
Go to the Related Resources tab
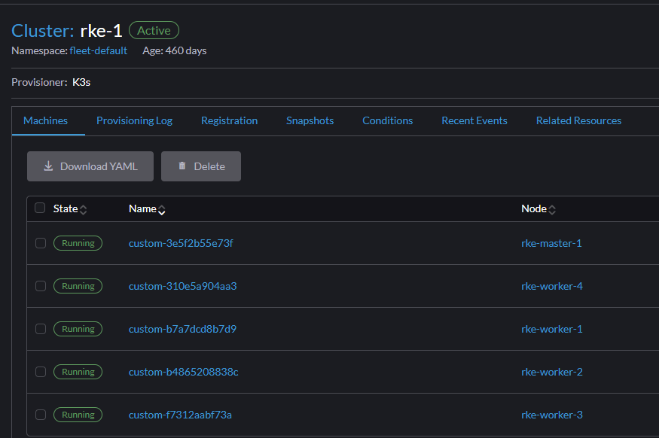tap(578, 120)
